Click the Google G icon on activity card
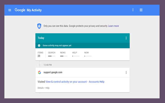The image size is (165, 103). pyautogui.click(x=39, y=72)
